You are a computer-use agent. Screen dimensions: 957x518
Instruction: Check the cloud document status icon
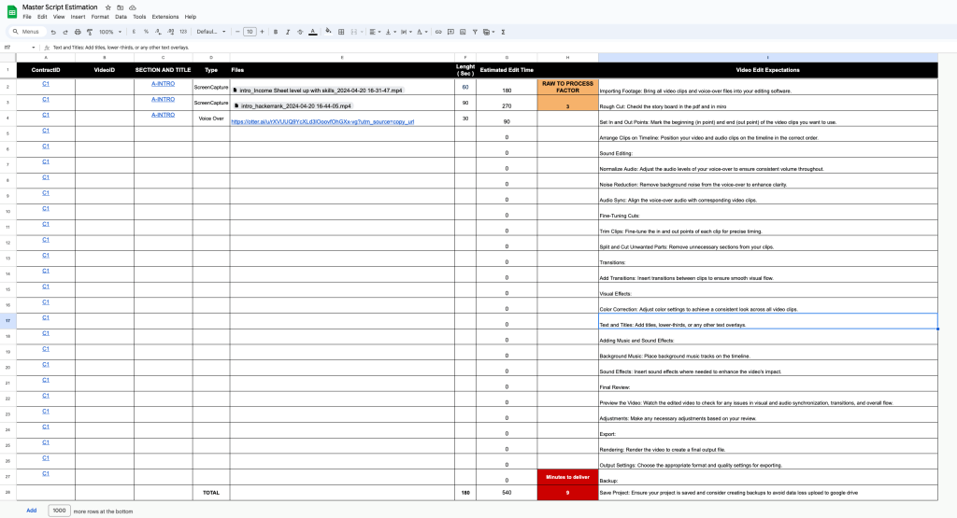[x=133, y=7]
